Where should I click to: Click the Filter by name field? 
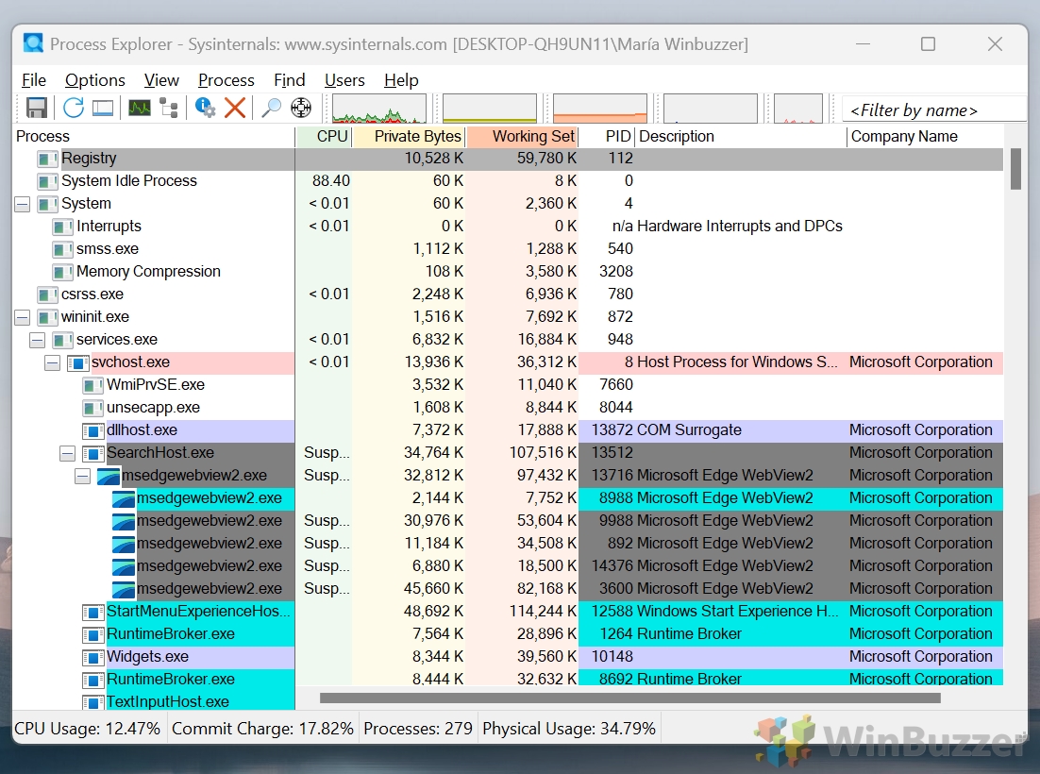click(x=932, y=110)
